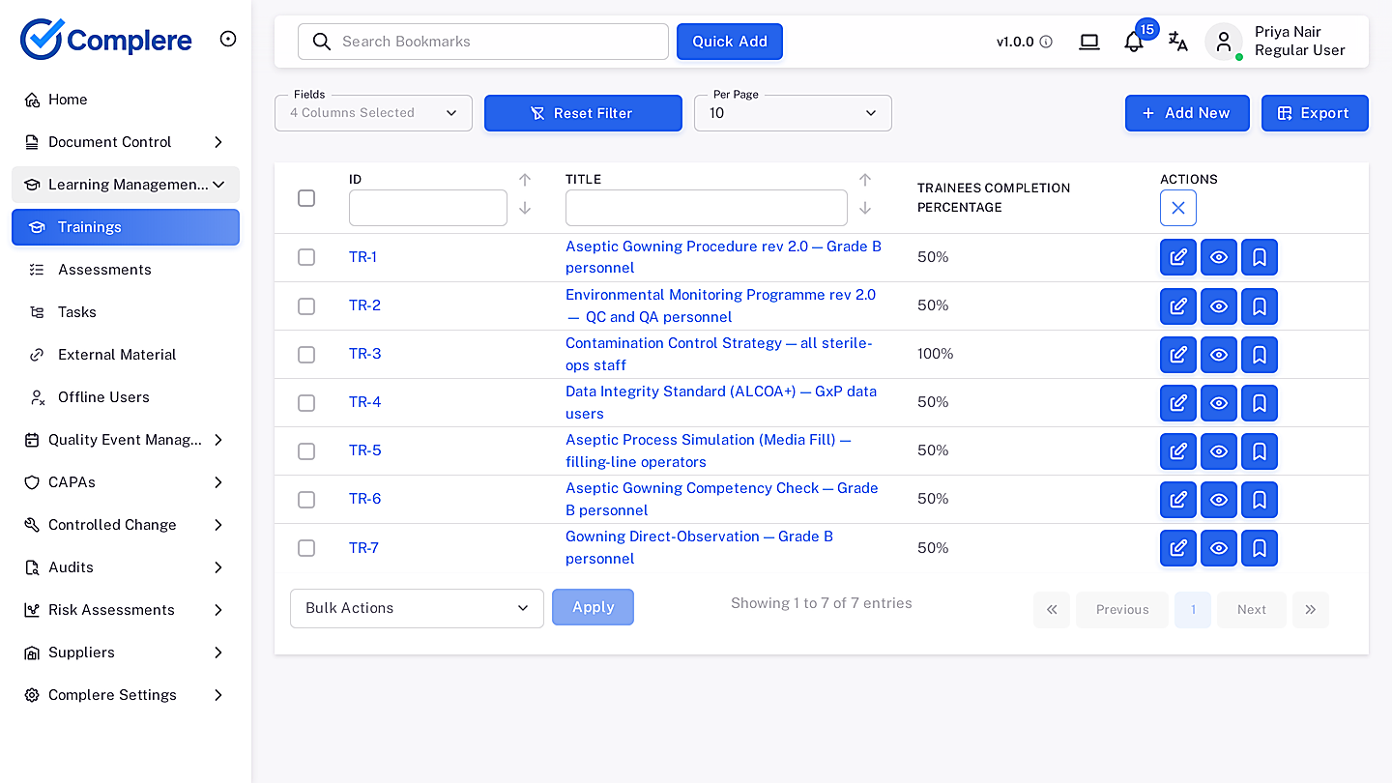Bookmark the TR-3 training row
Screen dimensions: 1392x783
[x=1260, y=355]
